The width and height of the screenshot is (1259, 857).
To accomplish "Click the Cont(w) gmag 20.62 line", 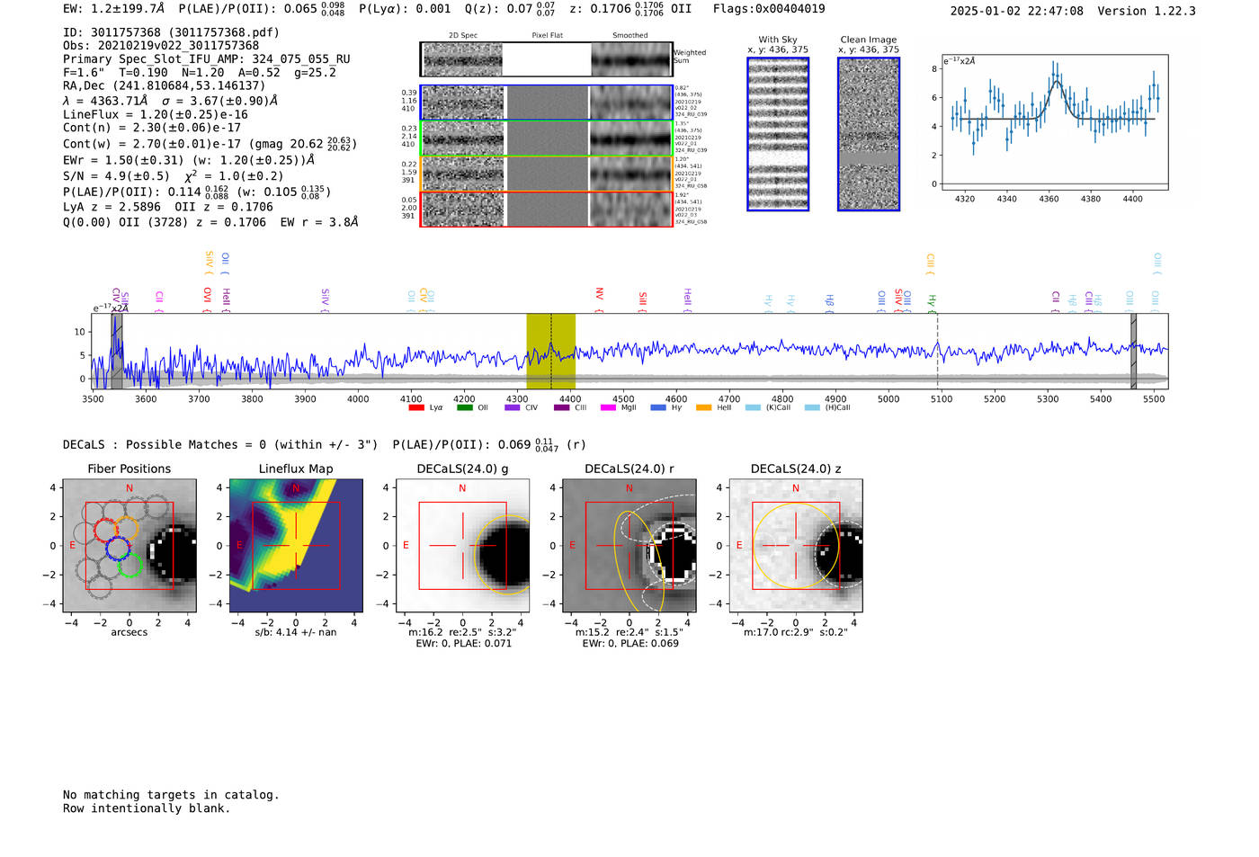I will [x=210, y=143].
